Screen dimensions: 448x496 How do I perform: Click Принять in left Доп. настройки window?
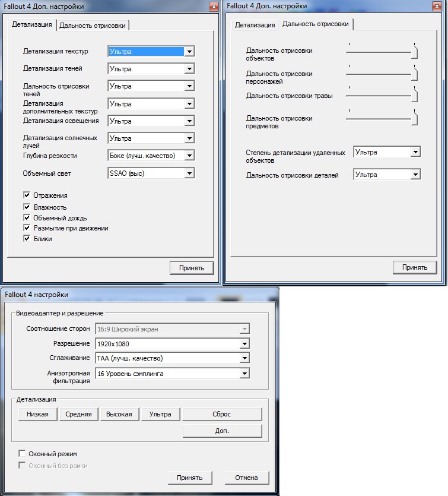pos(192,268)
